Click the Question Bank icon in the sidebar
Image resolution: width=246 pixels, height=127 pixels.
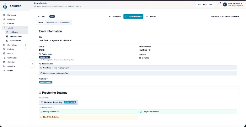[7, 36]
